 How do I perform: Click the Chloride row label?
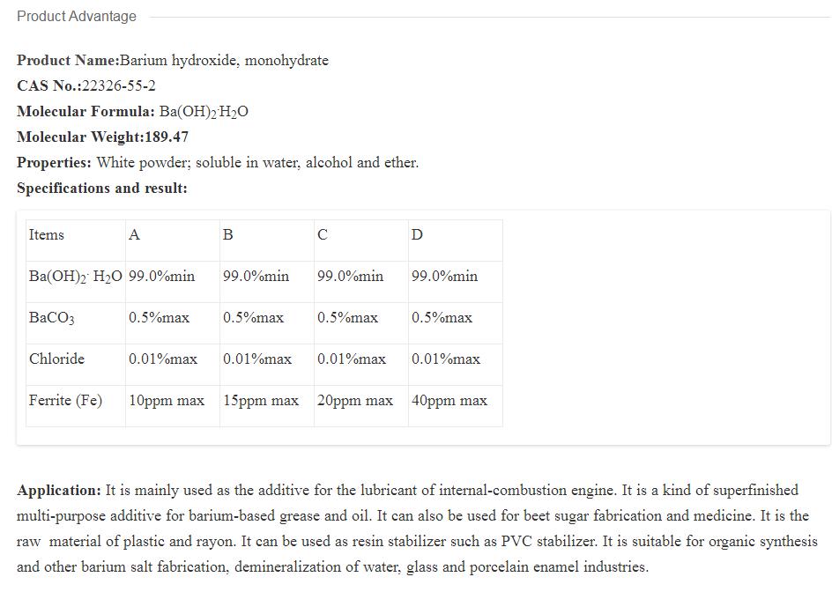pyautogui.click(x=56, y=359)
